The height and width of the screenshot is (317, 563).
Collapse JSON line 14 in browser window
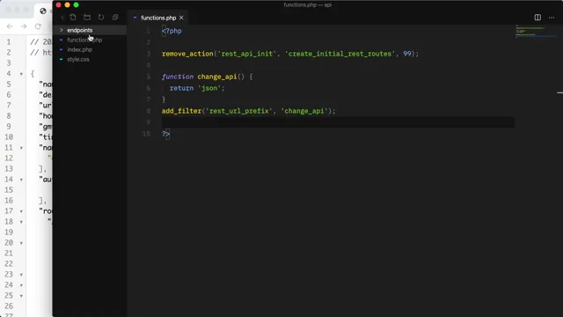[x=21, y=180]
